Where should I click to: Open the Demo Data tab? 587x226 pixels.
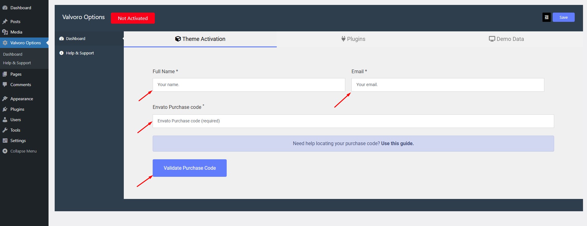pyautogui.click(x=506, y=39)
